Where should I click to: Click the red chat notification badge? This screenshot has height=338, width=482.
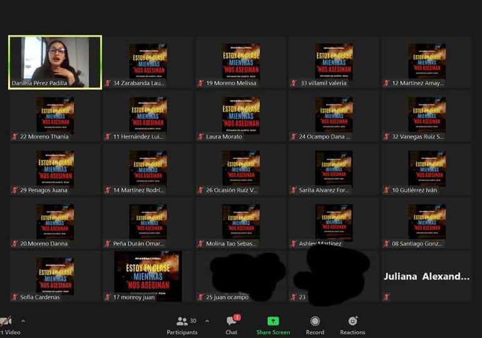click(237, 317)
